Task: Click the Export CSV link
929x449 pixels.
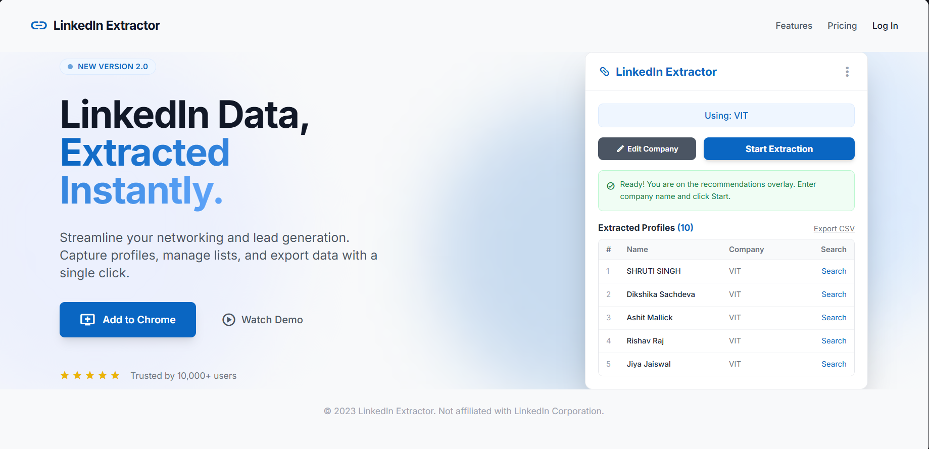Action: coord(834,229)
